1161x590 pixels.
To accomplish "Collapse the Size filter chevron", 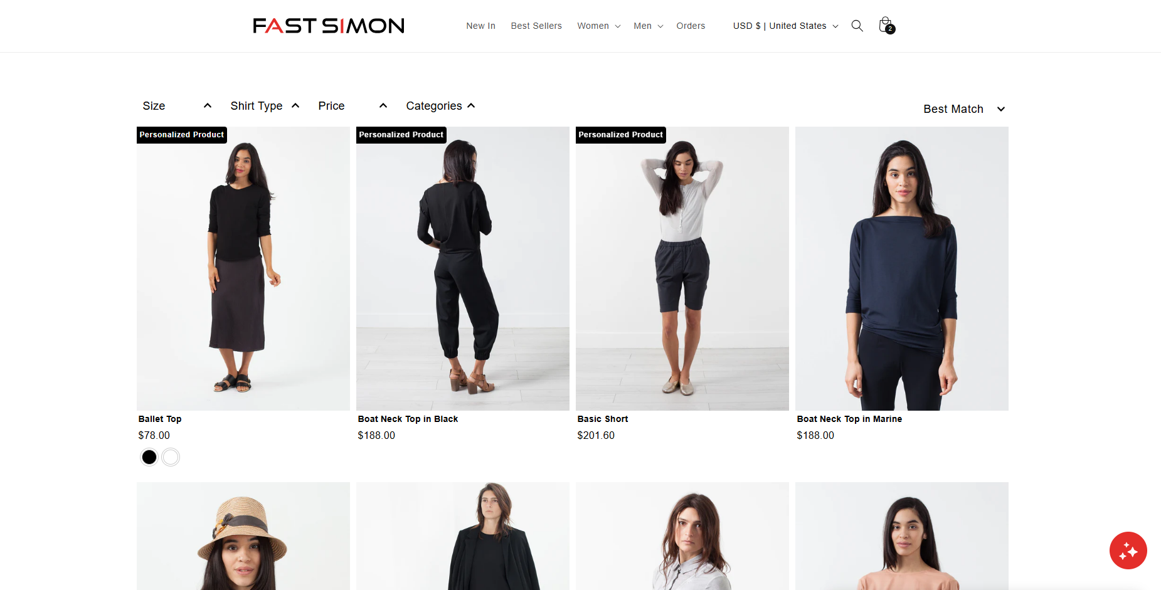I will [208, 106].
